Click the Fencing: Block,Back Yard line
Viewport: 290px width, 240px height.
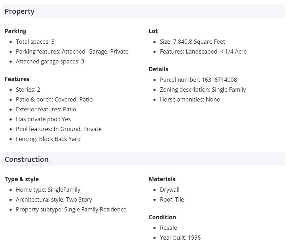click(48, 139)
